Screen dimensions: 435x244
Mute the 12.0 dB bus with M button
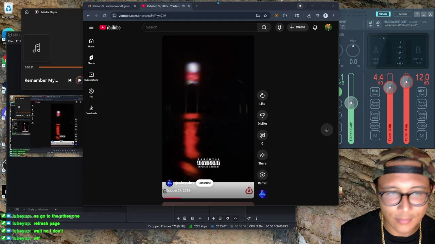pyautogui.click(x=421, y=136)
